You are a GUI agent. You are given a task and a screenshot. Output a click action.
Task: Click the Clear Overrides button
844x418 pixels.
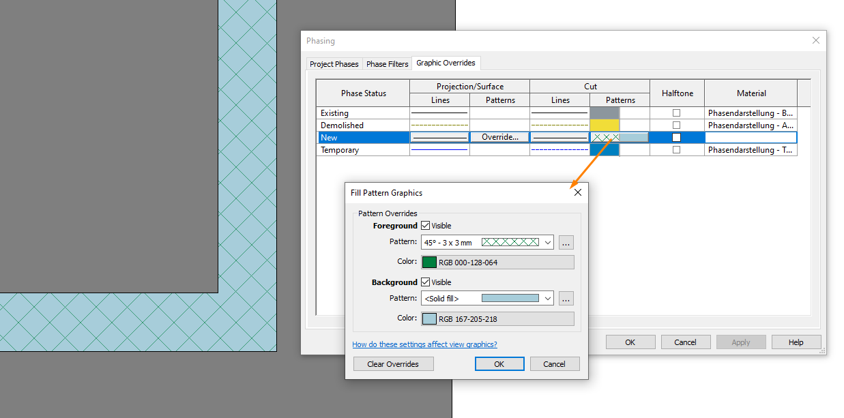click(393, 363)
